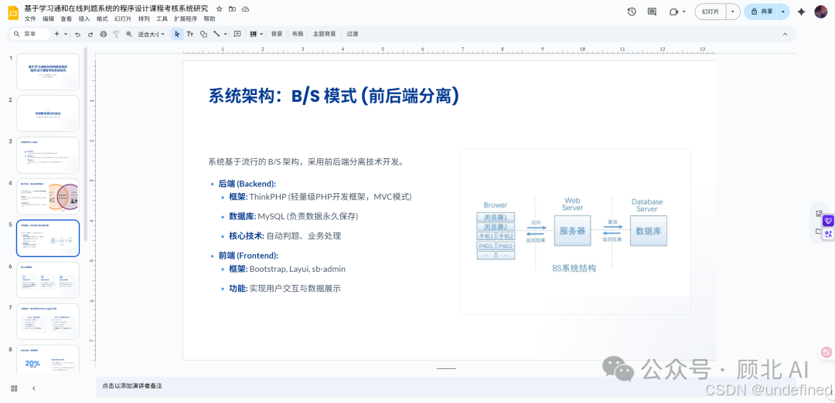
Task: Open the 幻灯片 menu in menu bar
Action: tap(122, 19)
